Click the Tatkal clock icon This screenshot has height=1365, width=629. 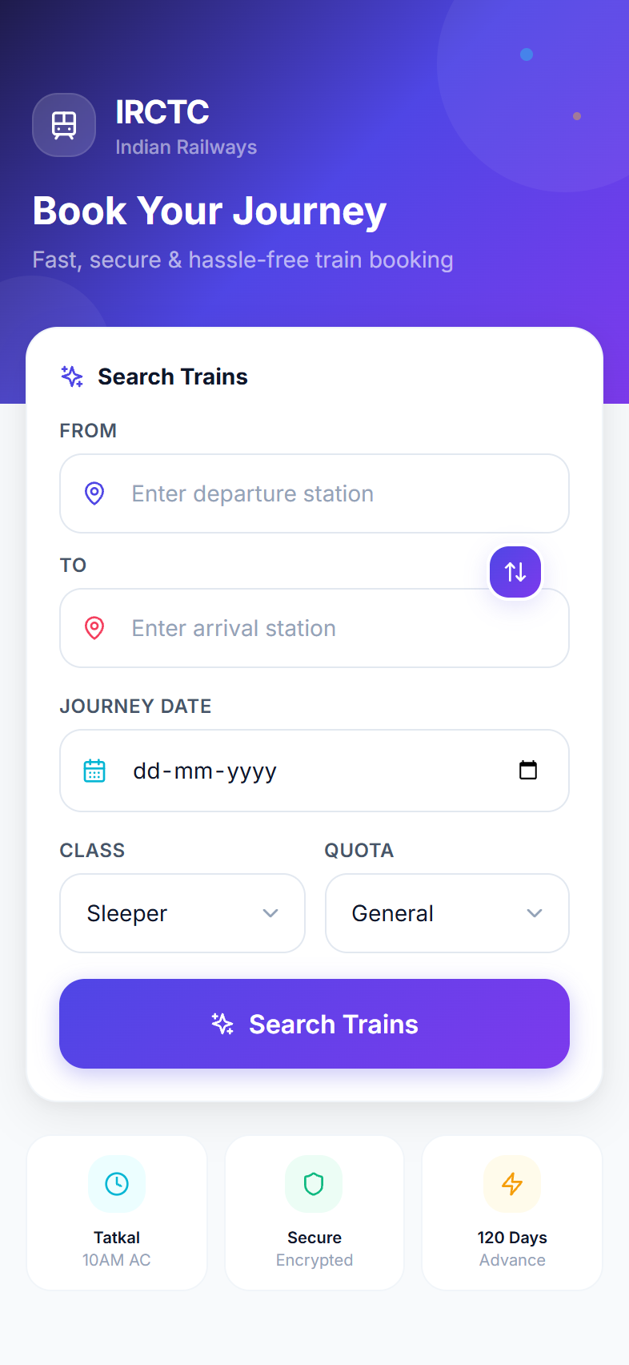pyautogui.click(x=117, y=1184)
